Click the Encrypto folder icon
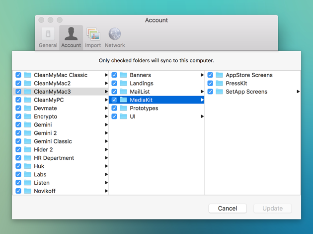 [x=27, y=117]
